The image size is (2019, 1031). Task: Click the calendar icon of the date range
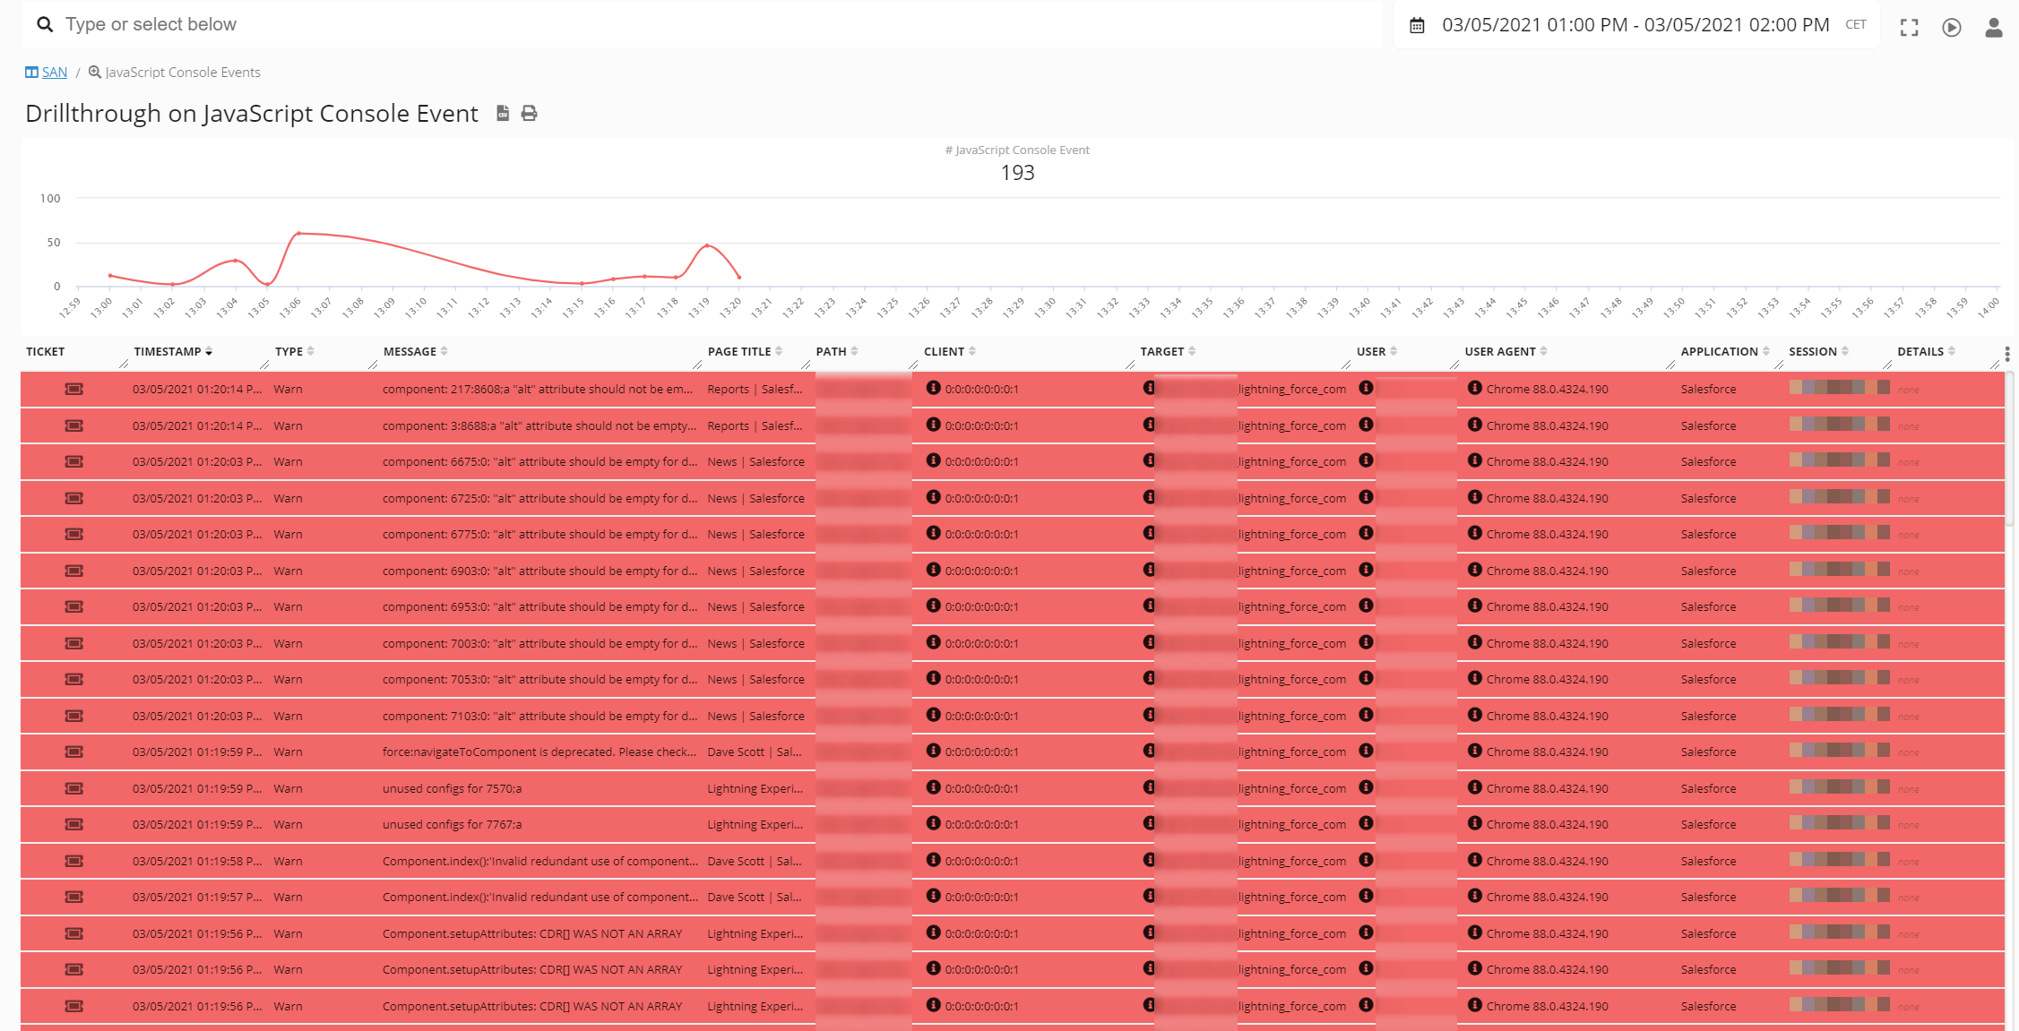1417,26
